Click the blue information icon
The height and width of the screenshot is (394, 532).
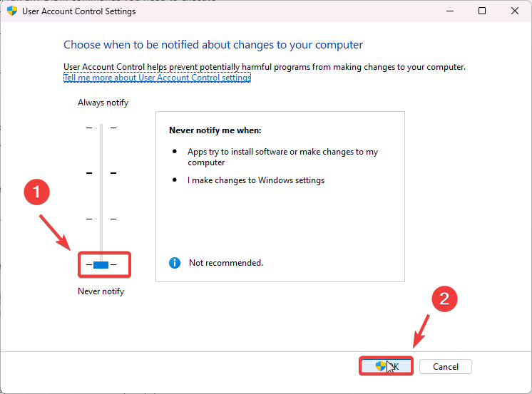pos(175,263)
